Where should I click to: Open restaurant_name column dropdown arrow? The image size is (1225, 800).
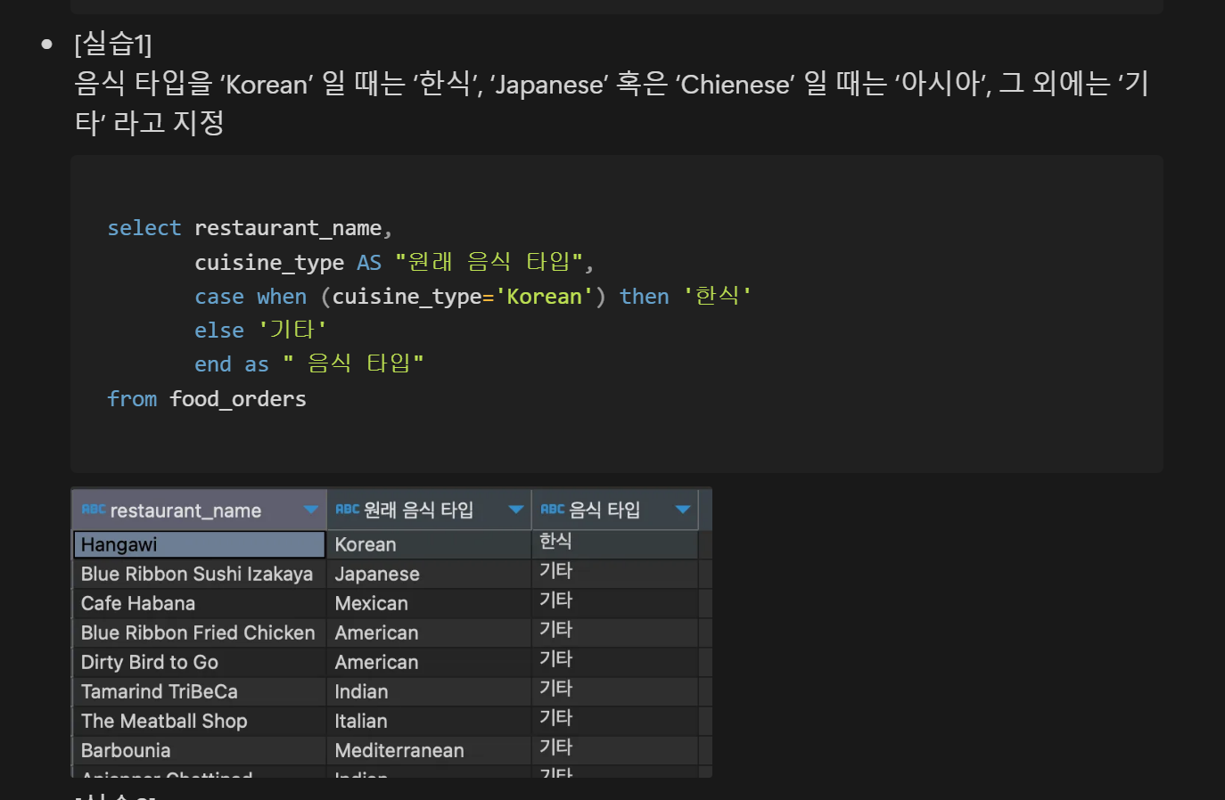coord(310,510)
